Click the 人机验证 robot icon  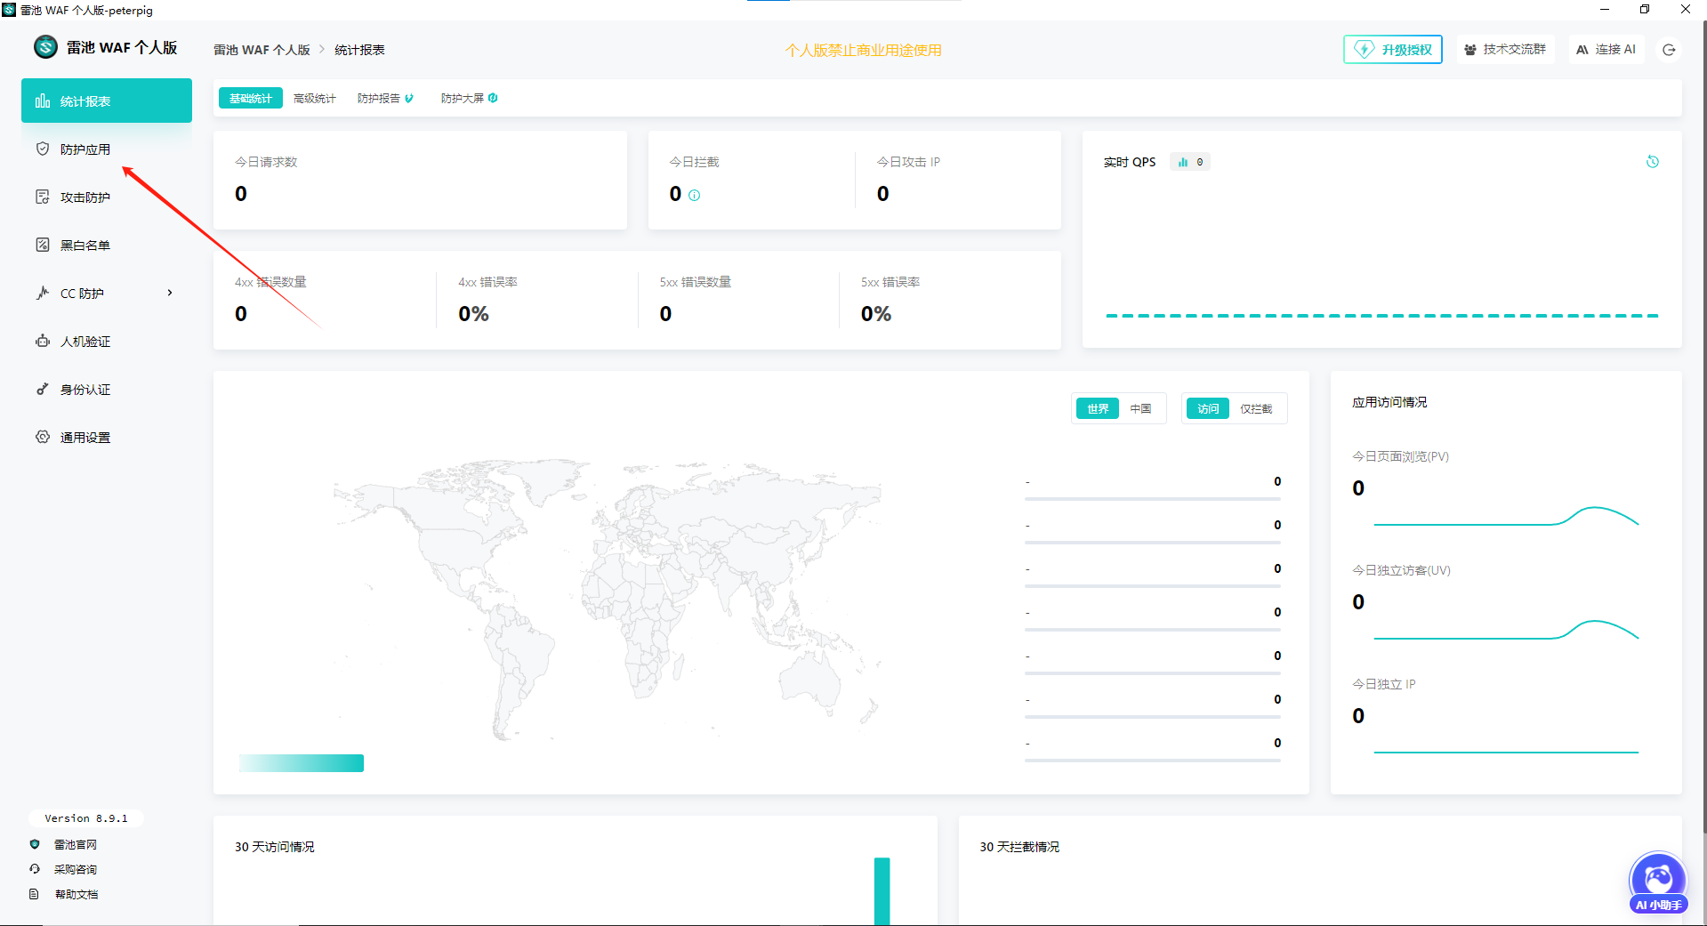[42, 341]
